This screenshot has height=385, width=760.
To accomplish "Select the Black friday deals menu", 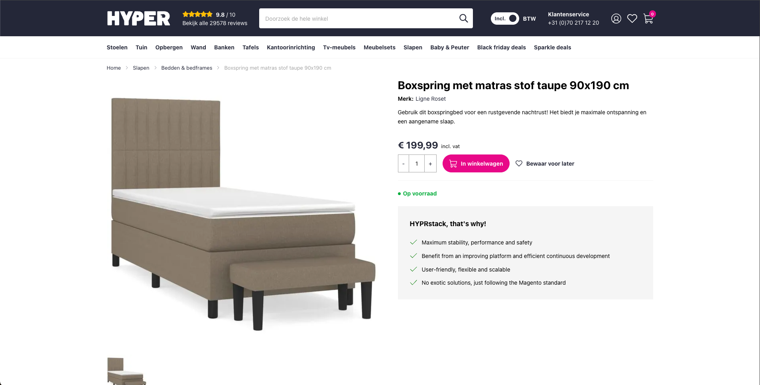I will tap(501, 47).
